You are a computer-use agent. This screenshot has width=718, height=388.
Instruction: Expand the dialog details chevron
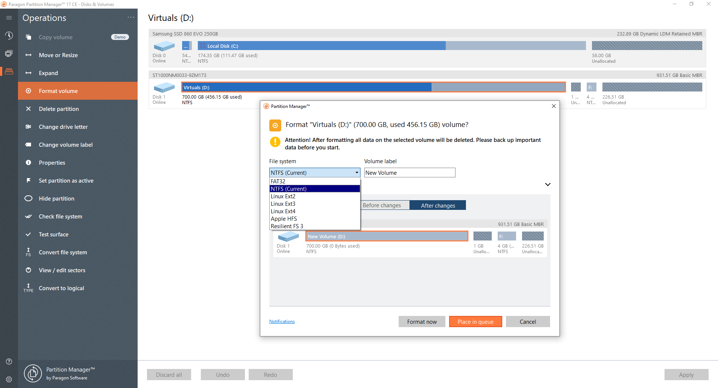point(548,184)
